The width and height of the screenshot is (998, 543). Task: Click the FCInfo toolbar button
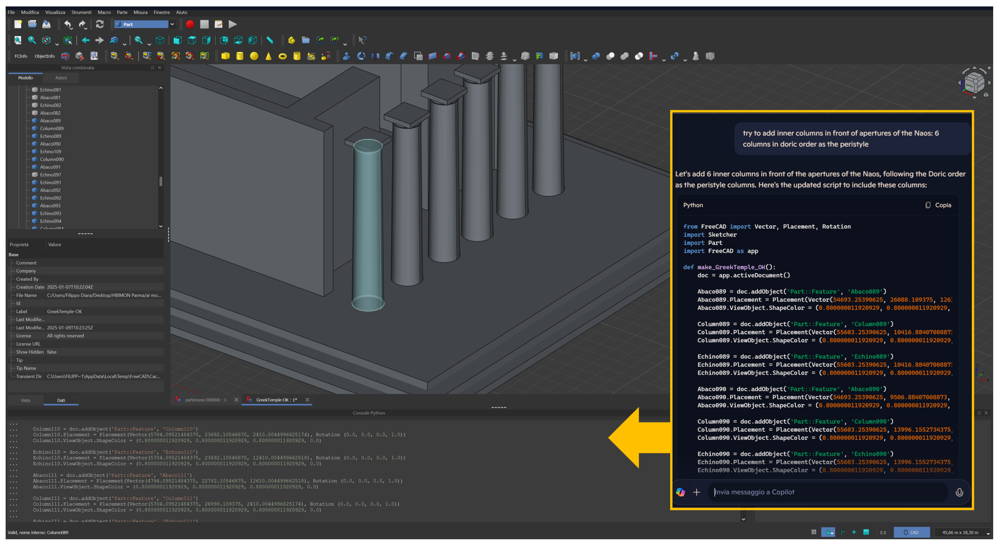(x=21, y=56)
